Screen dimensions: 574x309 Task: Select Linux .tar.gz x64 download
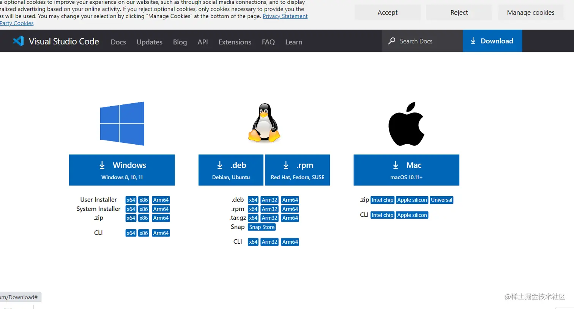pyautogui.click(x=253, y=218)
